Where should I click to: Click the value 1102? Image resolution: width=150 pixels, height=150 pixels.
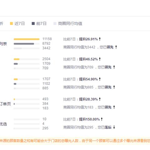pyautogui.click(x=46, y=83)
